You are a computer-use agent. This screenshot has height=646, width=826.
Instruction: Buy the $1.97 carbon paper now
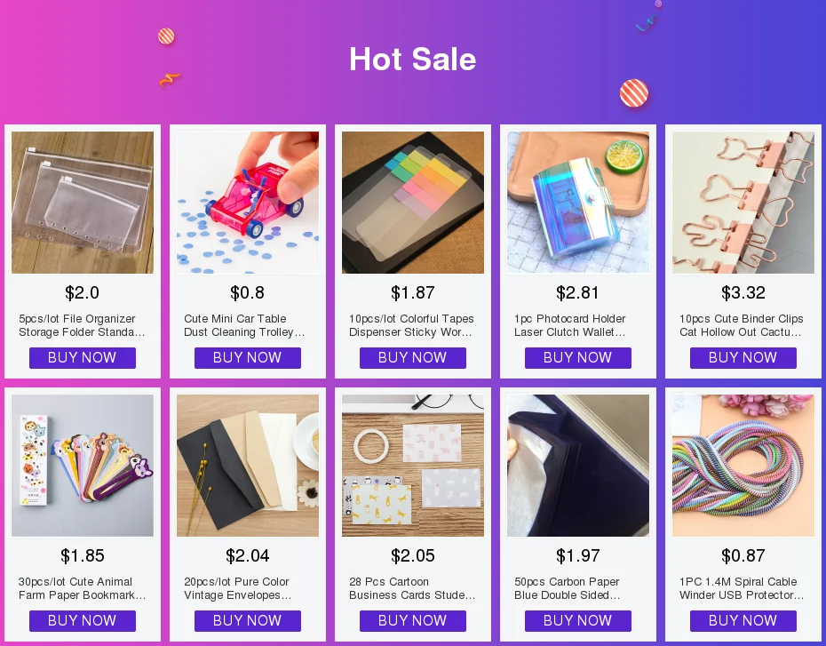click(x=578, y=621)
